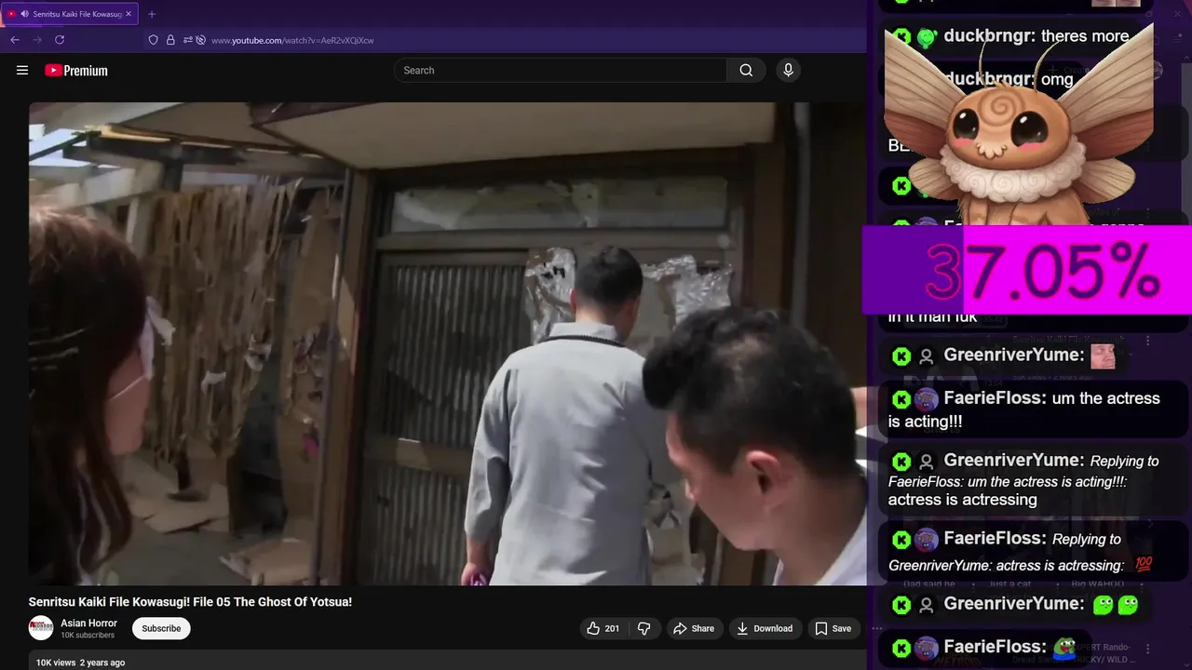1192x670 pixels.
Task: Click the blocked autoplay icon in address bar
Action: (200, 40)
